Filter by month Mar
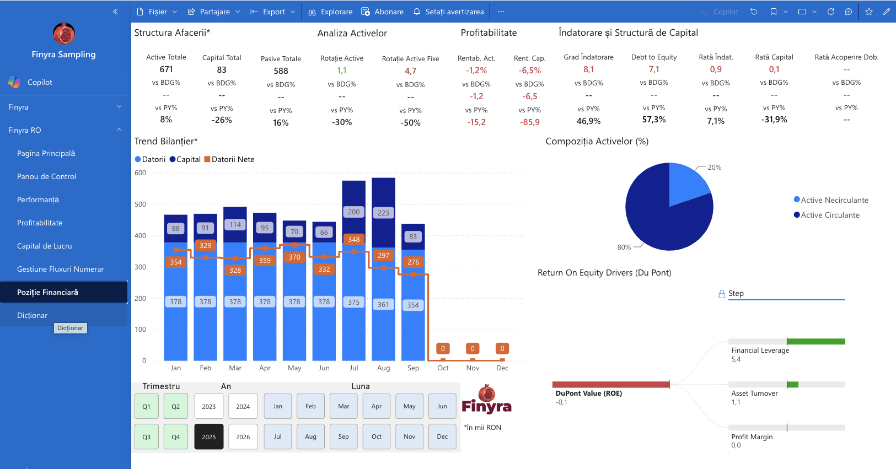This screenshot has height=469, width=896. tap(344, 406)
